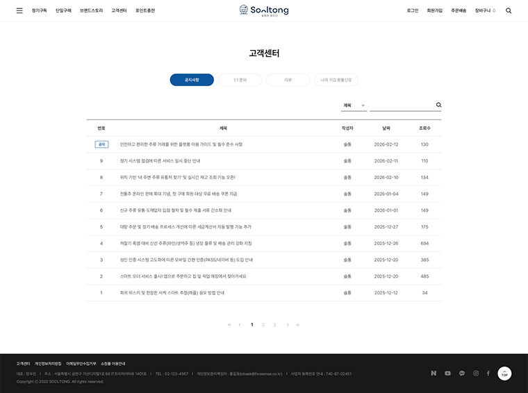528x393 pixels.
Task: Go to page 3 of notices
Action: click(x=274, y=325)
